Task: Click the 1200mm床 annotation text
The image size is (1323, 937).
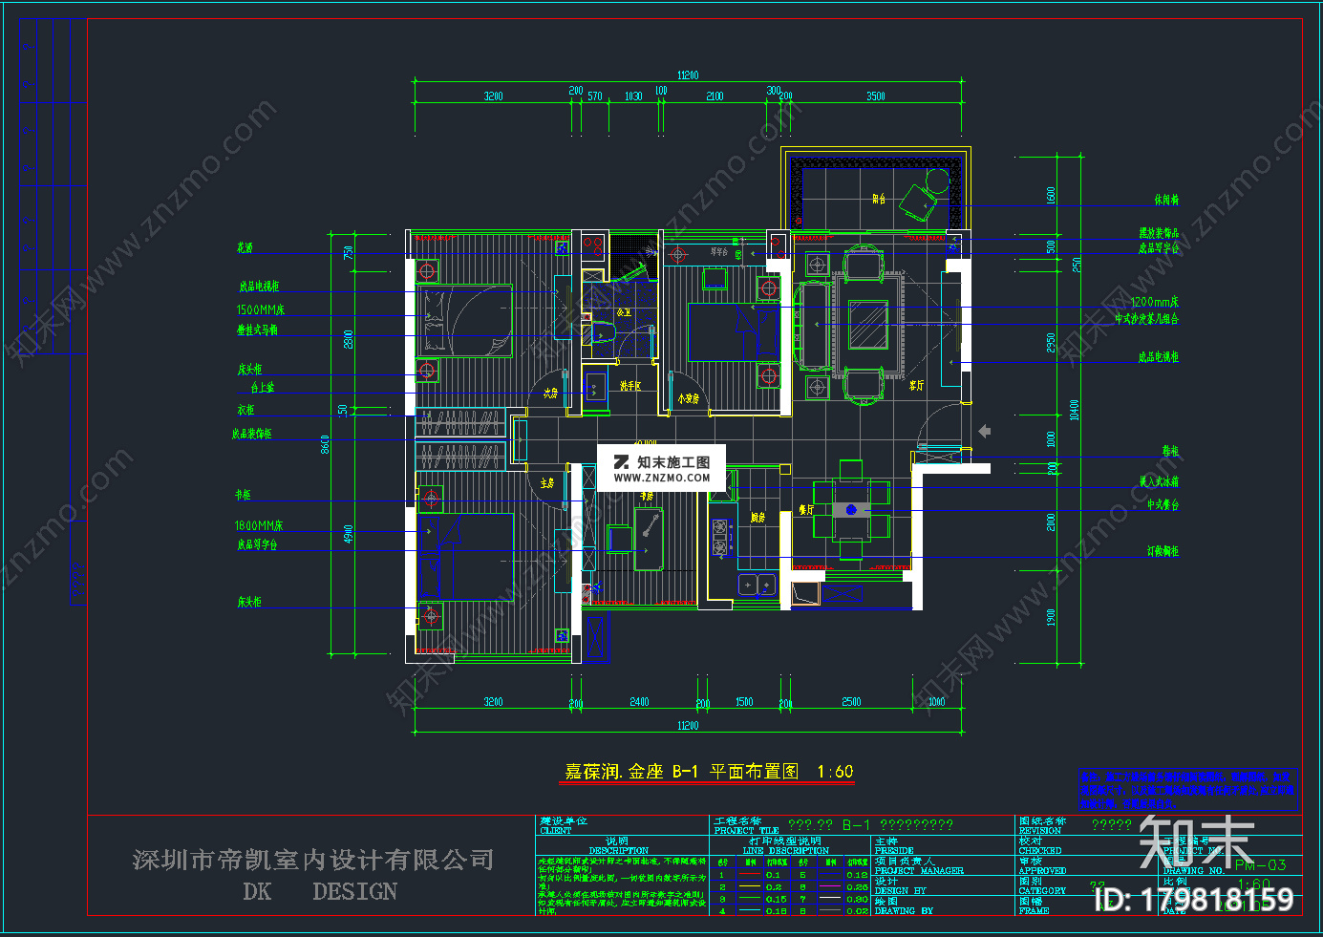Action: click(x=1155, y=302)
